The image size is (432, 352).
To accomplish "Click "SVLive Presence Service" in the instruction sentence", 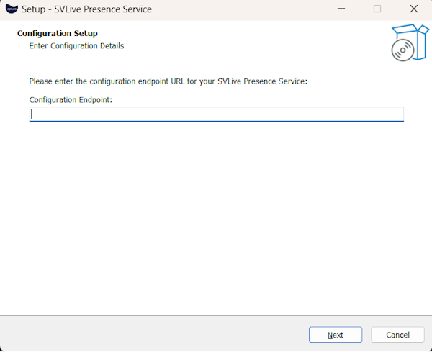I will tap(262, 81).
